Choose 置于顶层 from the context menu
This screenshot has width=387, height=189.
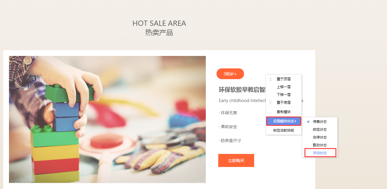click(x=284, y=79)
